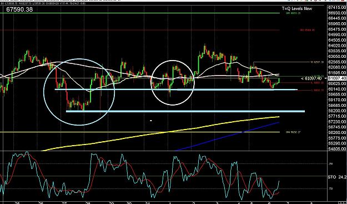Click 66445.00 on the price axis
Image resolution: width=347 pixels, height=204 pixels.
tap(337, 18)
